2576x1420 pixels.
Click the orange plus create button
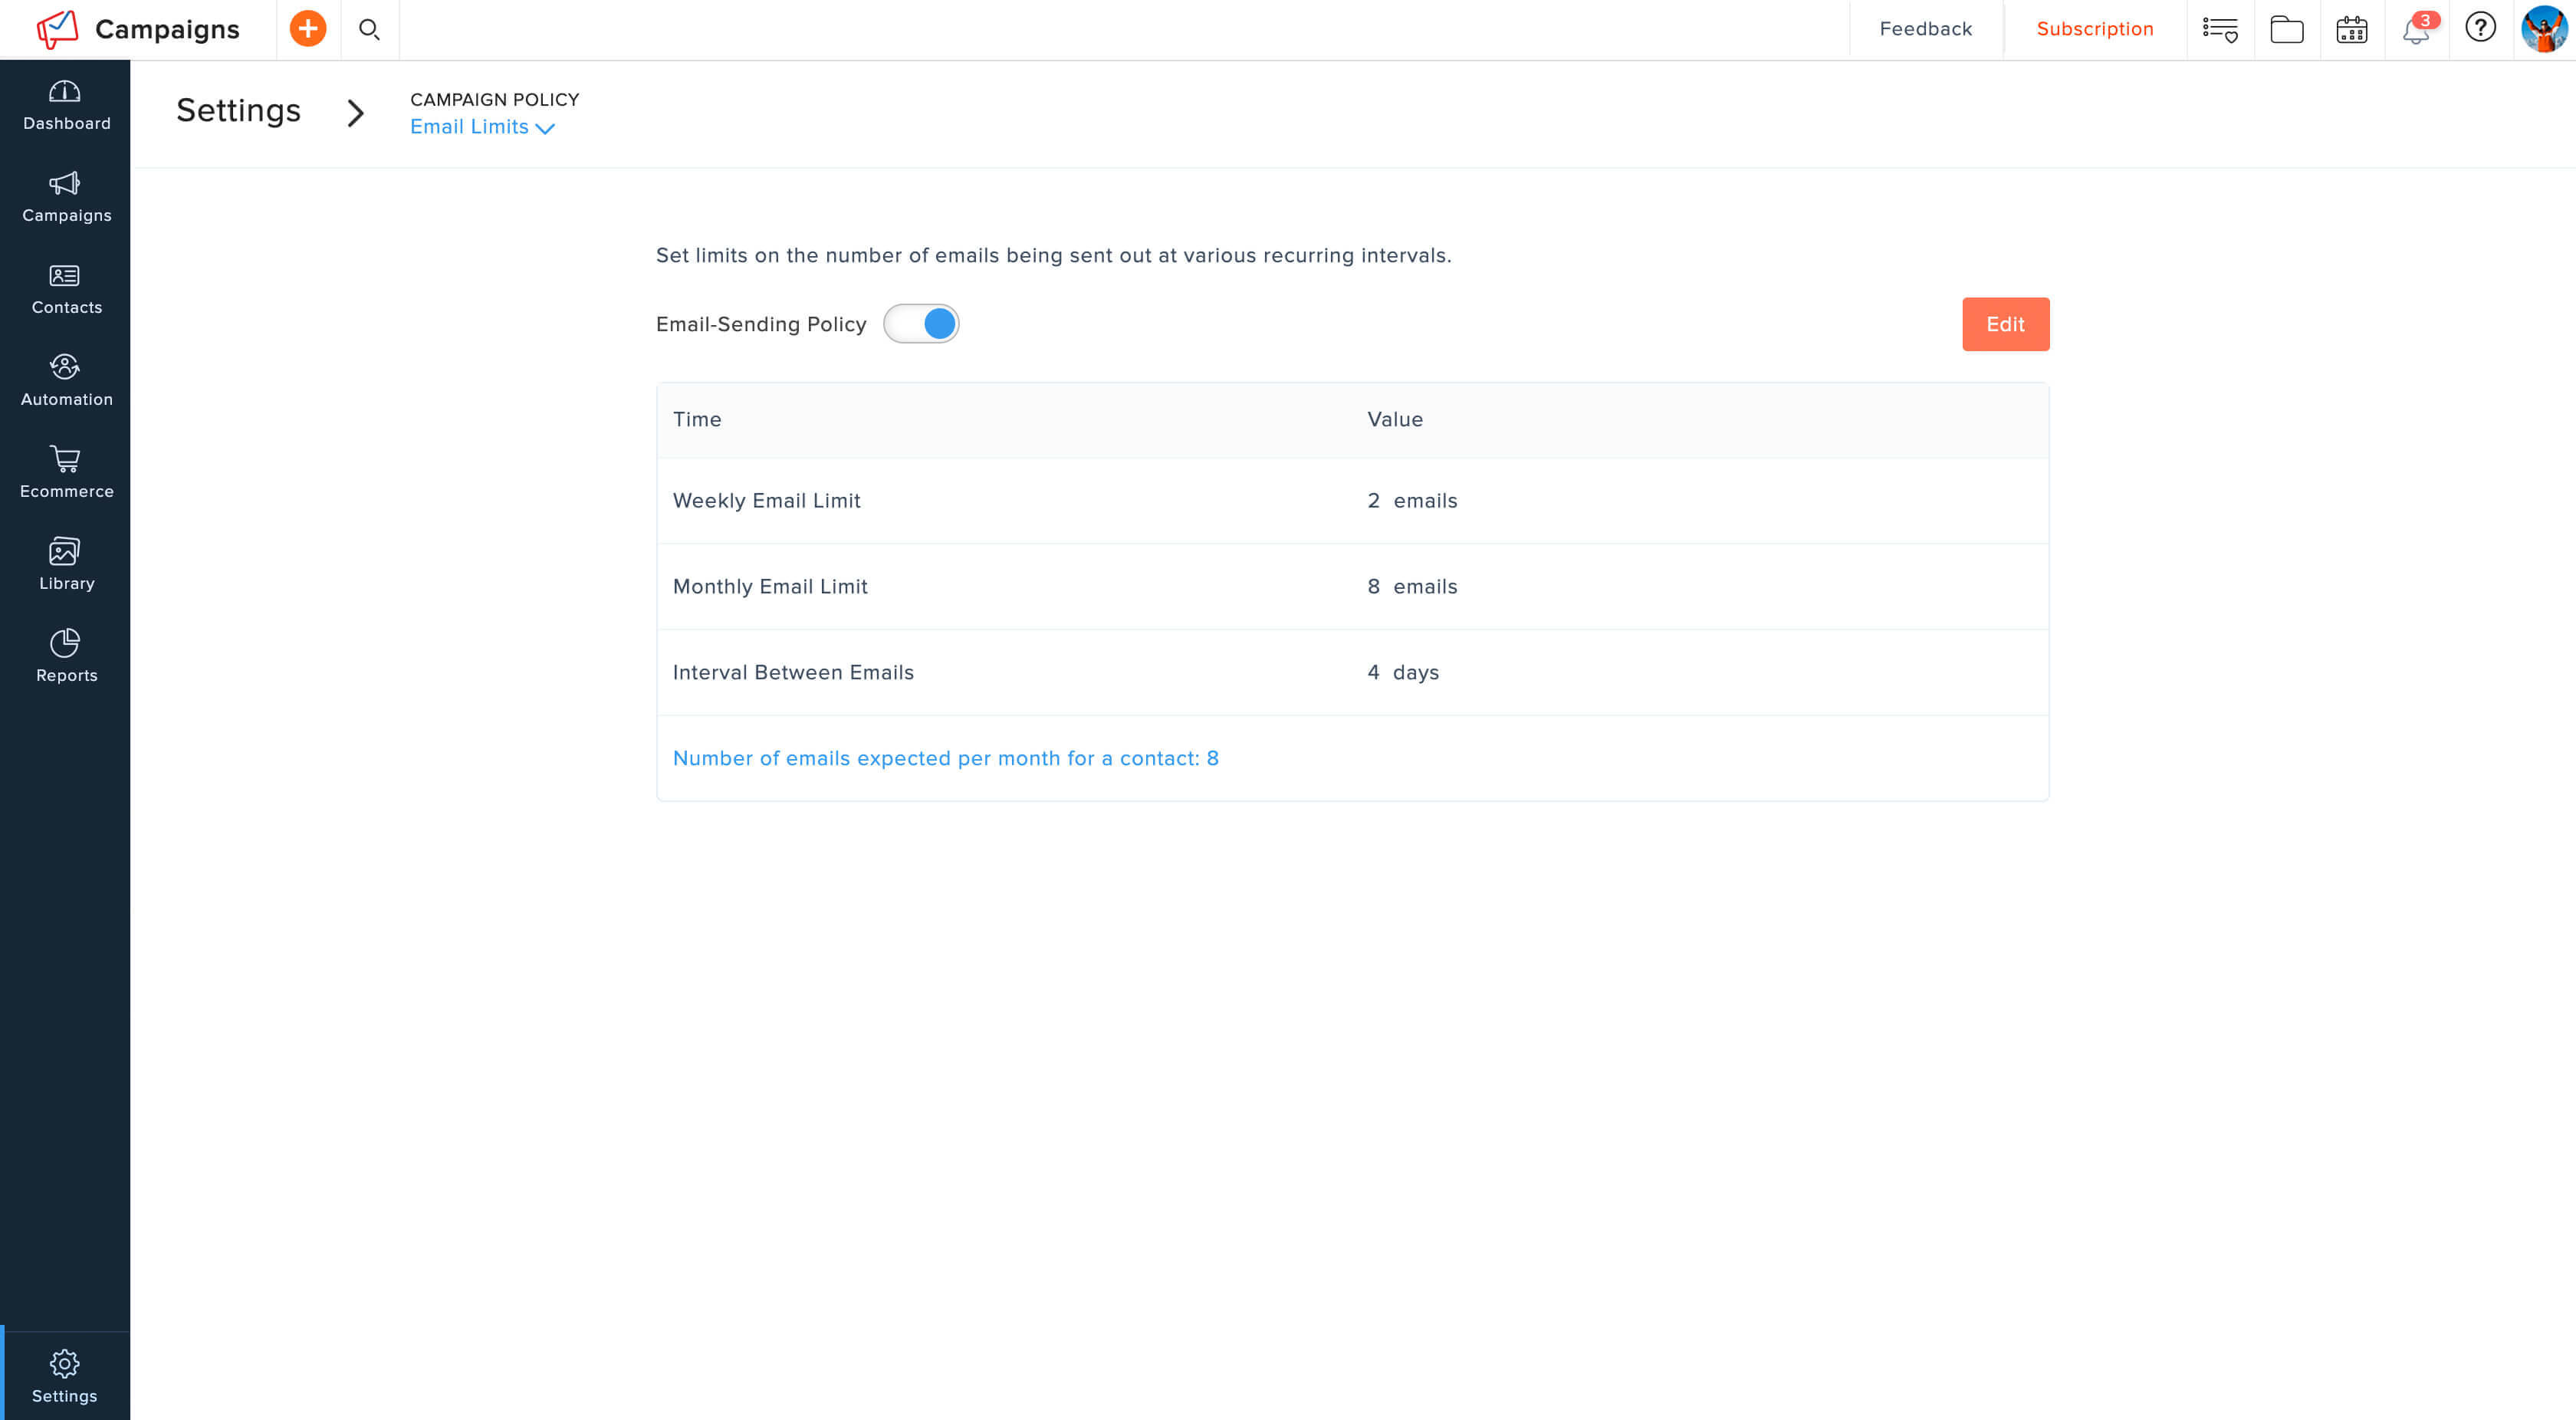click(307, 29)
